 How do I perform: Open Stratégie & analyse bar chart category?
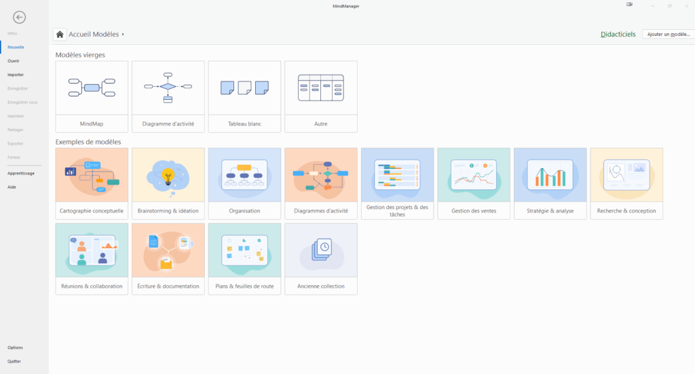click(550, 175)
